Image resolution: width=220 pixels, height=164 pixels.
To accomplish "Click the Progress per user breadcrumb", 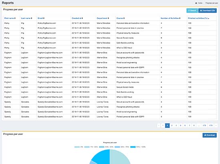I will (x=212, y=3).
